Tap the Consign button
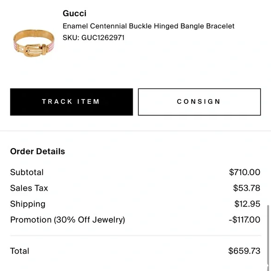Image resolution: width=271 pixels, height=271 pixels. pyautogui.click(x=199, y=102)
